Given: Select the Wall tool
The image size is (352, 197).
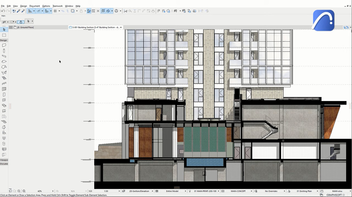Looking at the screenshot, I should tap(4, 45).
